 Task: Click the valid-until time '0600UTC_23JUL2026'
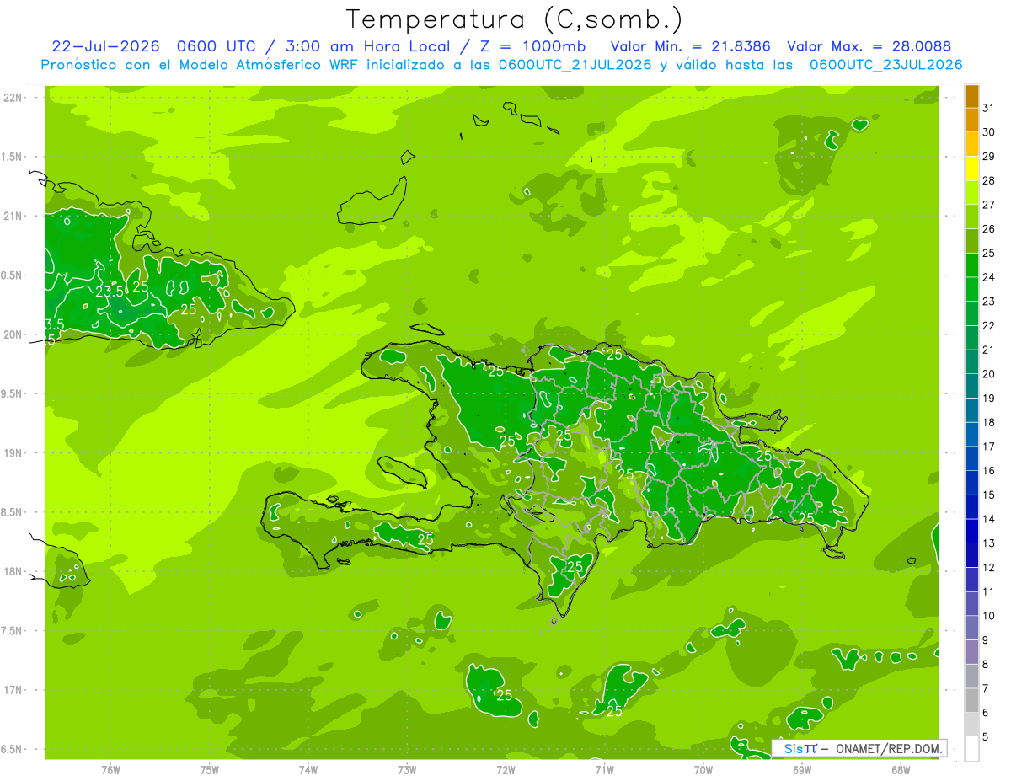tap(885, 65)
